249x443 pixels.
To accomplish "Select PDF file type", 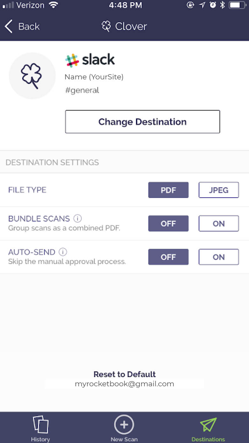I will click(168, 190).
